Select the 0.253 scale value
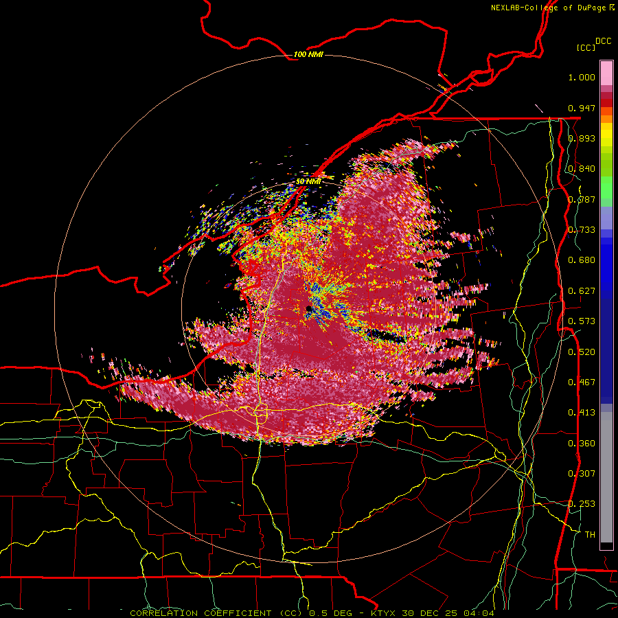The width and height of the screenshot is (618, 618). click(582, 504)
